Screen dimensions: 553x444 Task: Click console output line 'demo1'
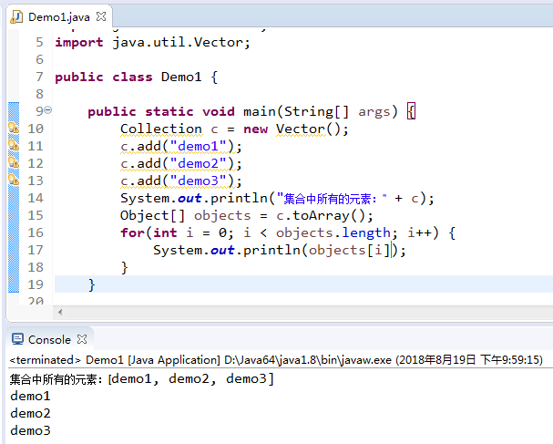pyautogui.click(x=30, y=396)
